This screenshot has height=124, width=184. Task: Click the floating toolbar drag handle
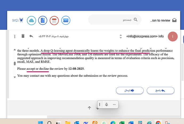tap(100, 104)
